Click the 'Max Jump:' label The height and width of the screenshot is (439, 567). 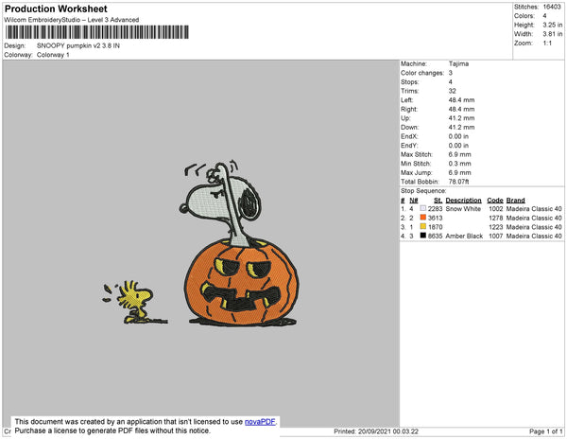click(416, 172)
